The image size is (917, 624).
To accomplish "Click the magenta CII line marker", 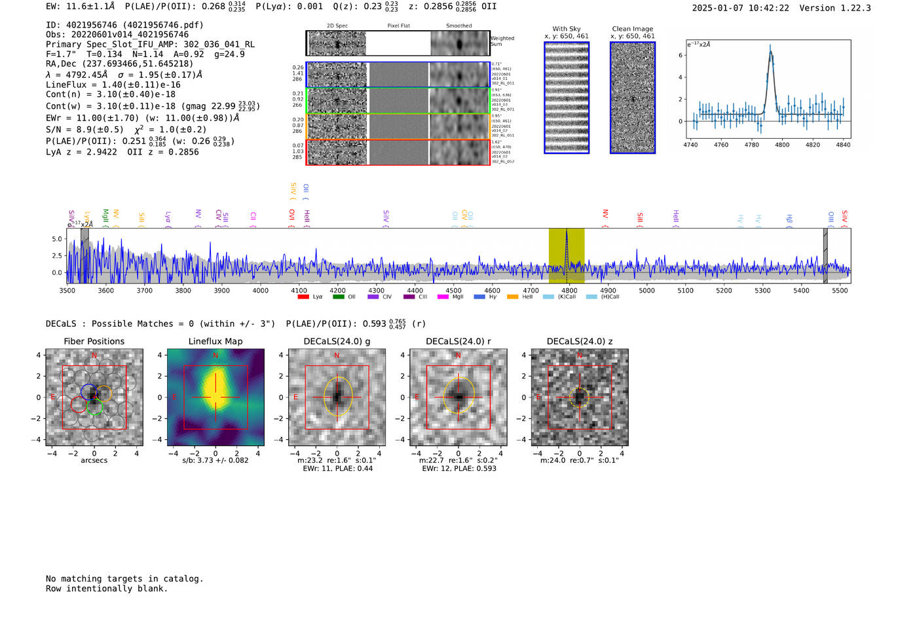I will [x=253, y=219].
